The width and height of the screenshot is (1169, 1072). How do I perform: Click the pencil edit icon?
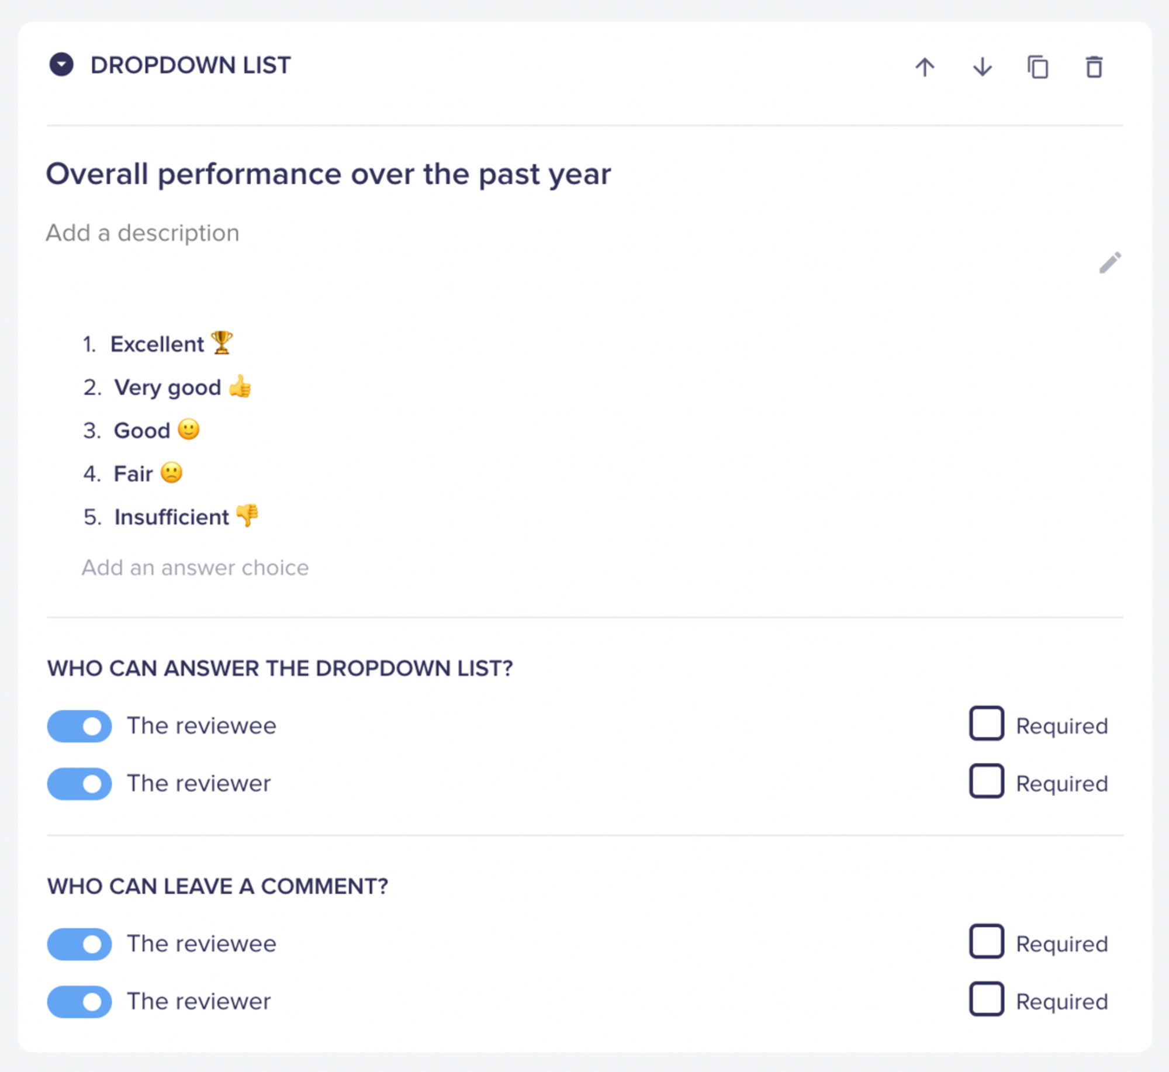[1110, 263]
